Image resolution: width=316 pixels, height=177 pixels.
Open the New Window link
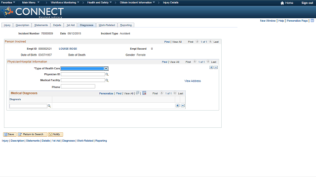(x=268, y=21)
